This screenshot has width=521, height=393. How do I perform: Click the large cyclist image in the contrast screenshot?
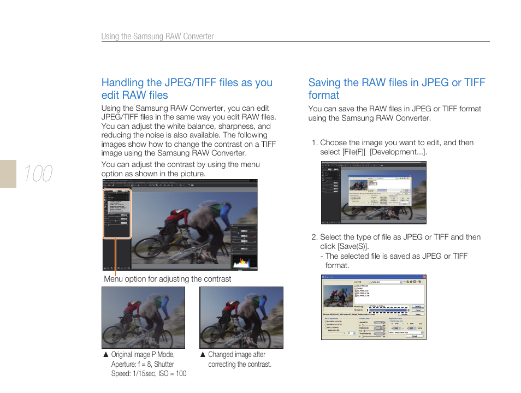[x=181, y=228]
